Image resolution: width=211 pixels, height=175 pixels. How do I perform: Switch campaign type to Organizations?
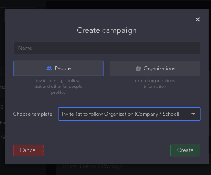tap(155, 68)
